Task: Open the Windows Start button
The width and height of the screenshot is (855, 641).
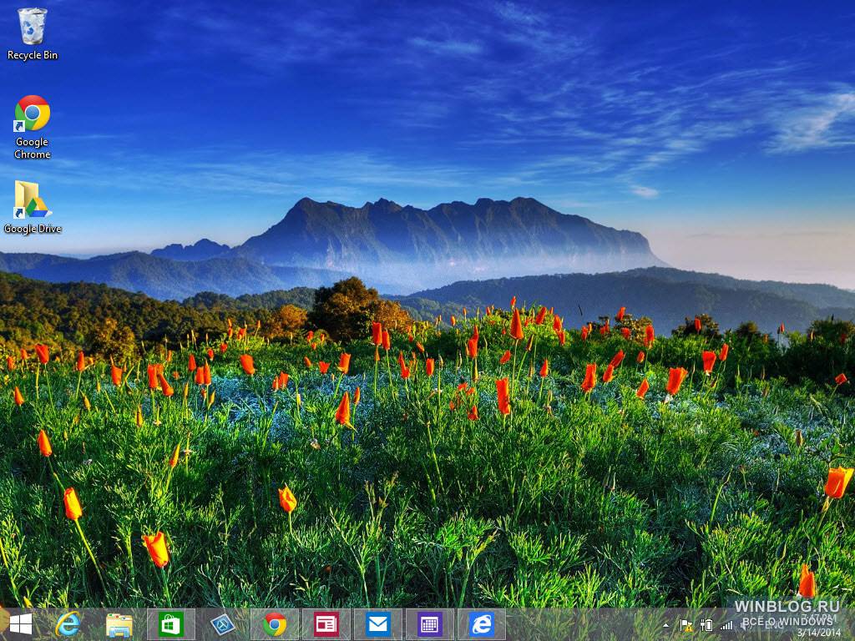Action: [21, 624]
